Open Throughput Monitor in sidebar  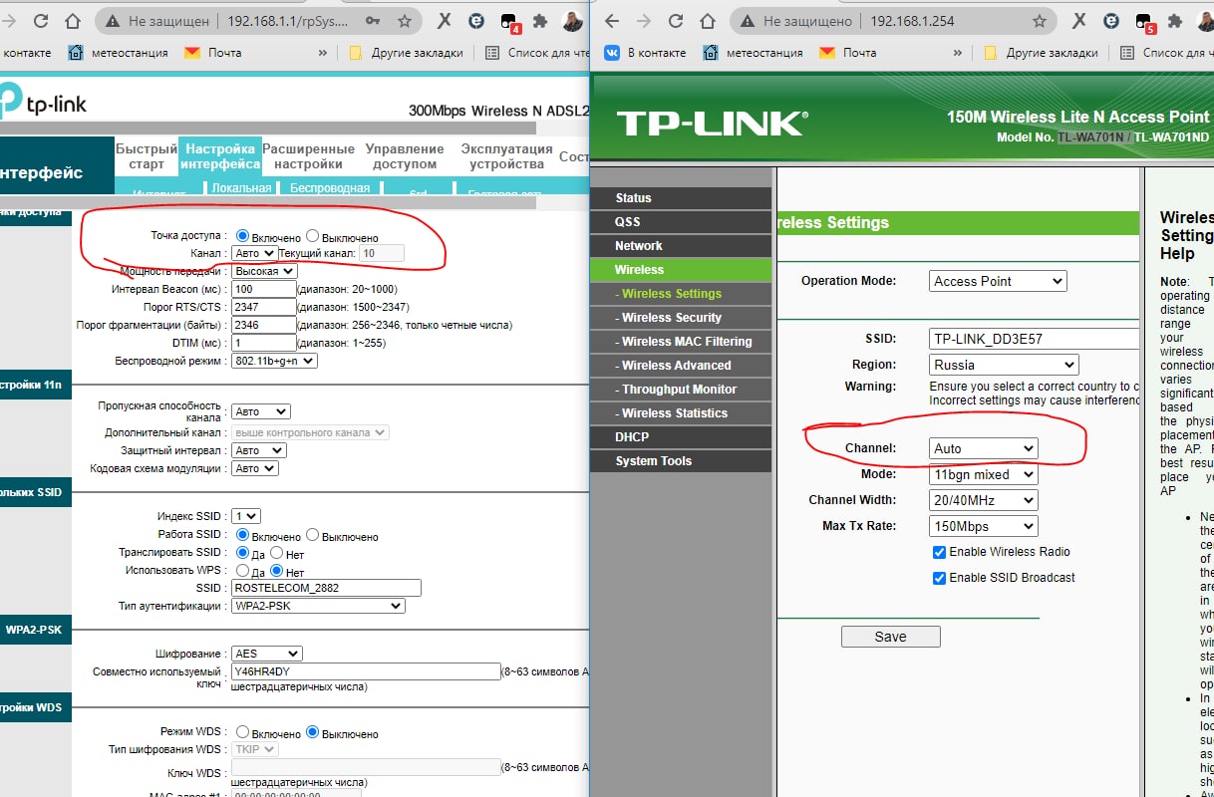click(681, 390)
